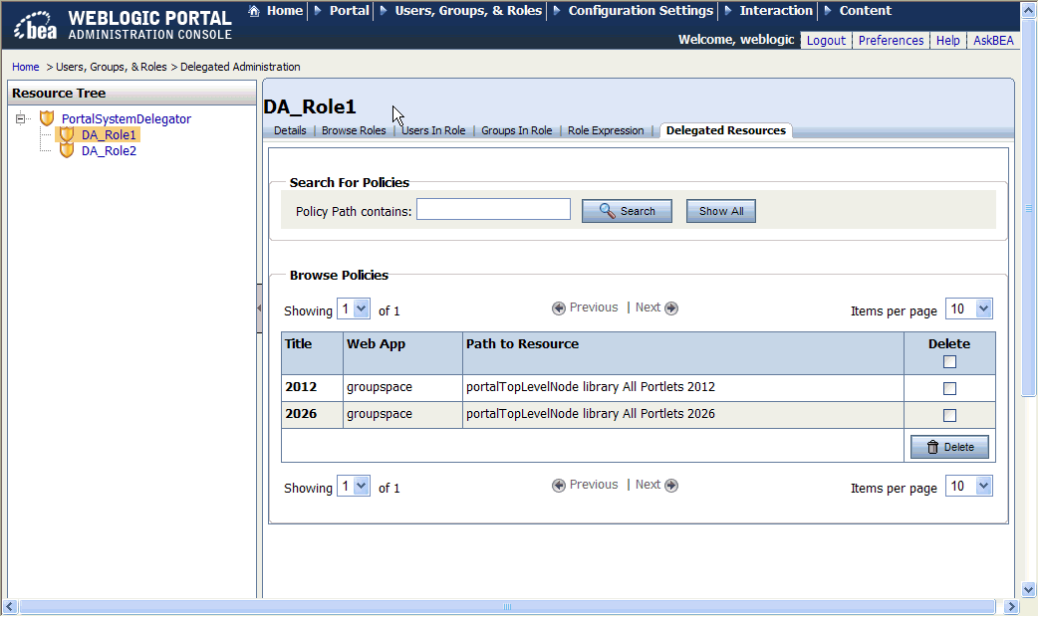
Task: Check the Delete checkbox for the 2012 policy
Action: (949, 388)
